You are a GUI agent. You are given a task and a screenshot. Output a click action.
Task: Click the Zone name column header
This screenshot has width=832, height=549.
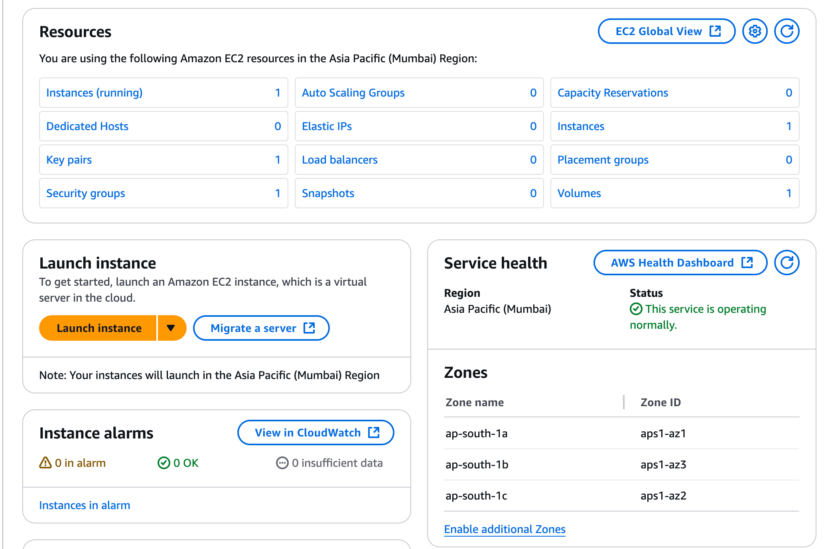[x=475, y=402]
